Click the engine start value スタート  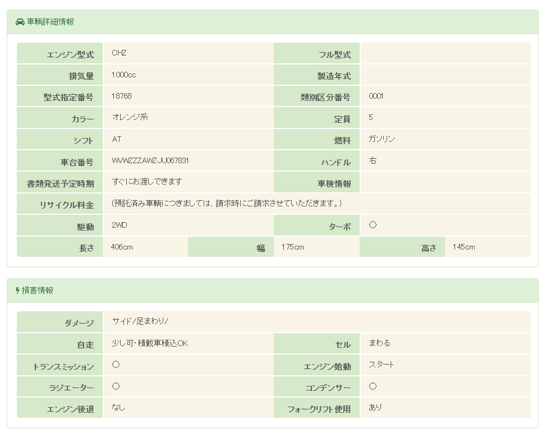(381, 365)
